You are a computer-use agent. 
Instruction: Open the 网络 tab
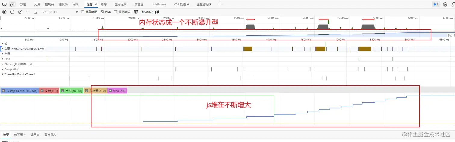tap(76, 4)
